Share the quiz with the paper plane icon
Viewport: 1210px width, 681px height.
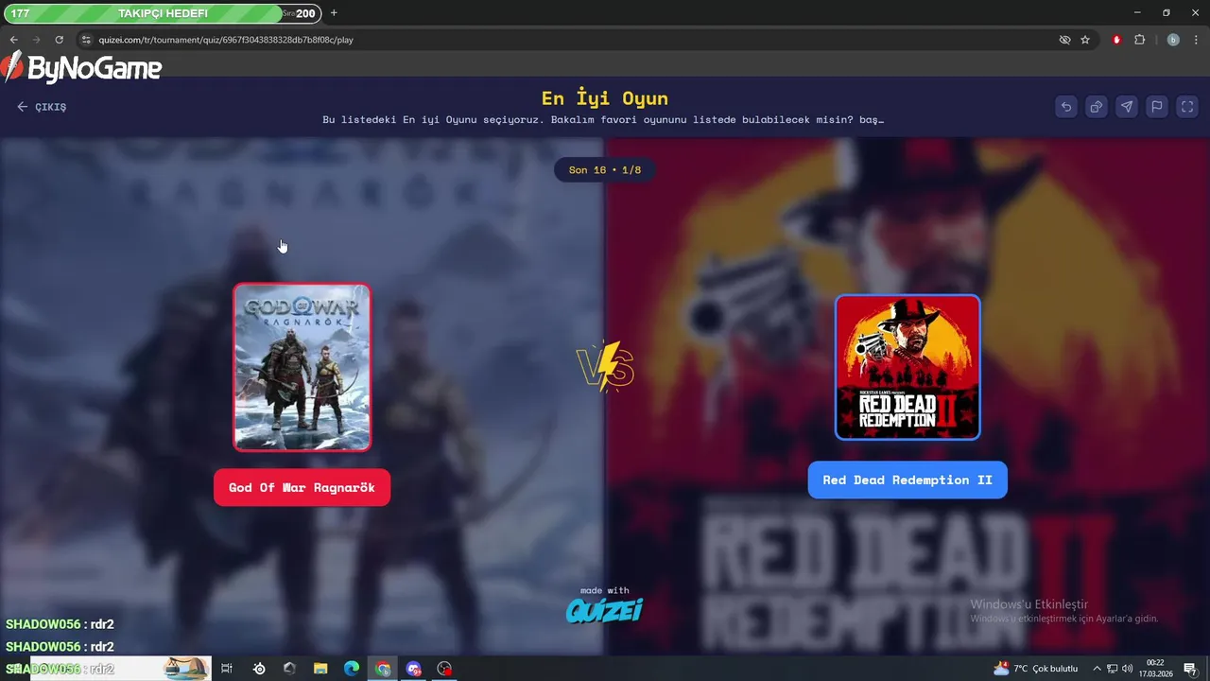point(1127,107)
